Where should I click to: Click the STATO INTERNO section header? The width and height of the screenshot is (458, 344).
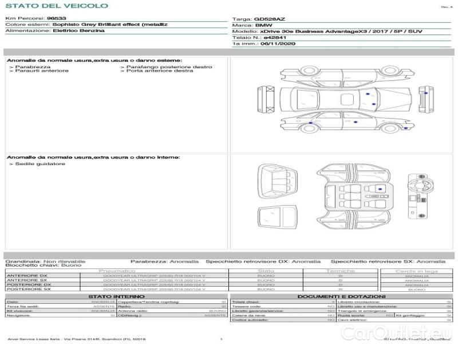(x=116, y=296)
